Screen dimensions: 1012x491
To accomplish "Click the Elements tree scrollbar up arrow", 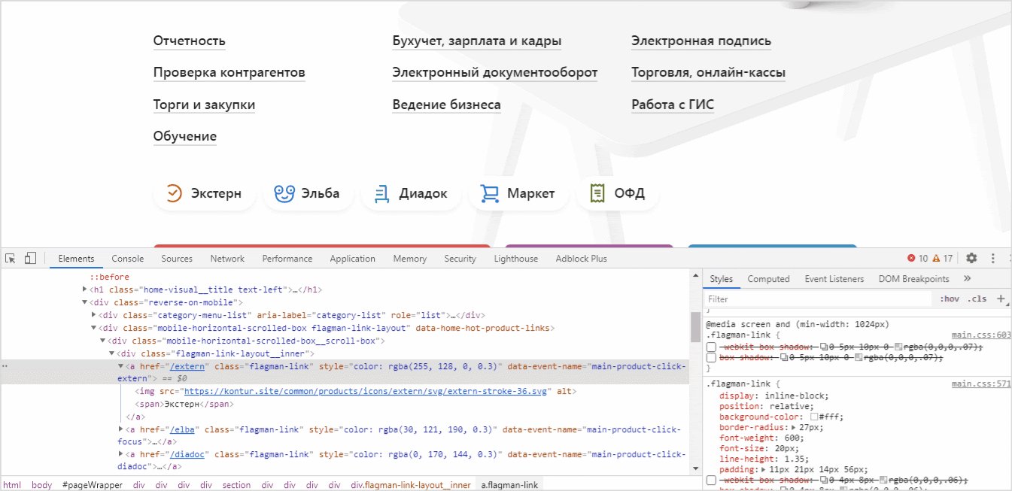I will tap(696, 276).
